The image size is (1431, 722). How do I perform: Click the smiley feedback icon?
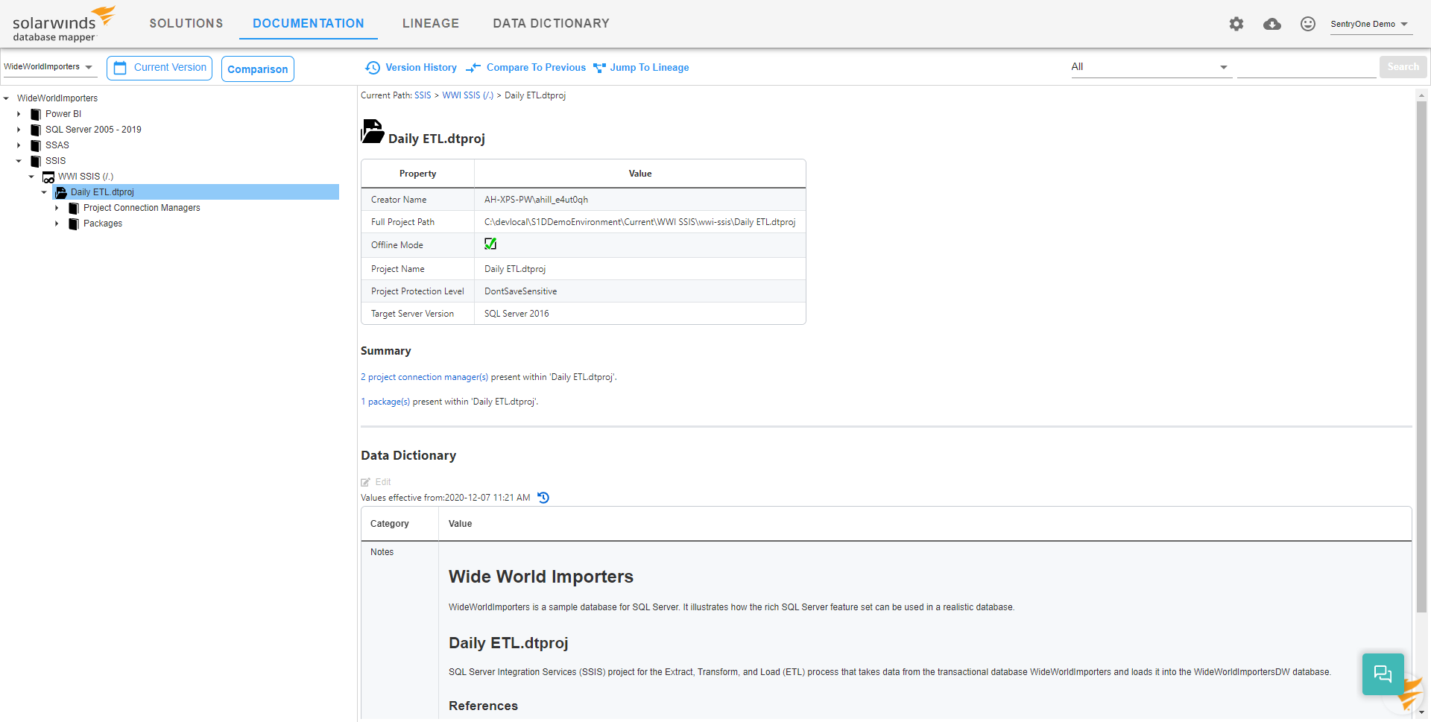1308,24
